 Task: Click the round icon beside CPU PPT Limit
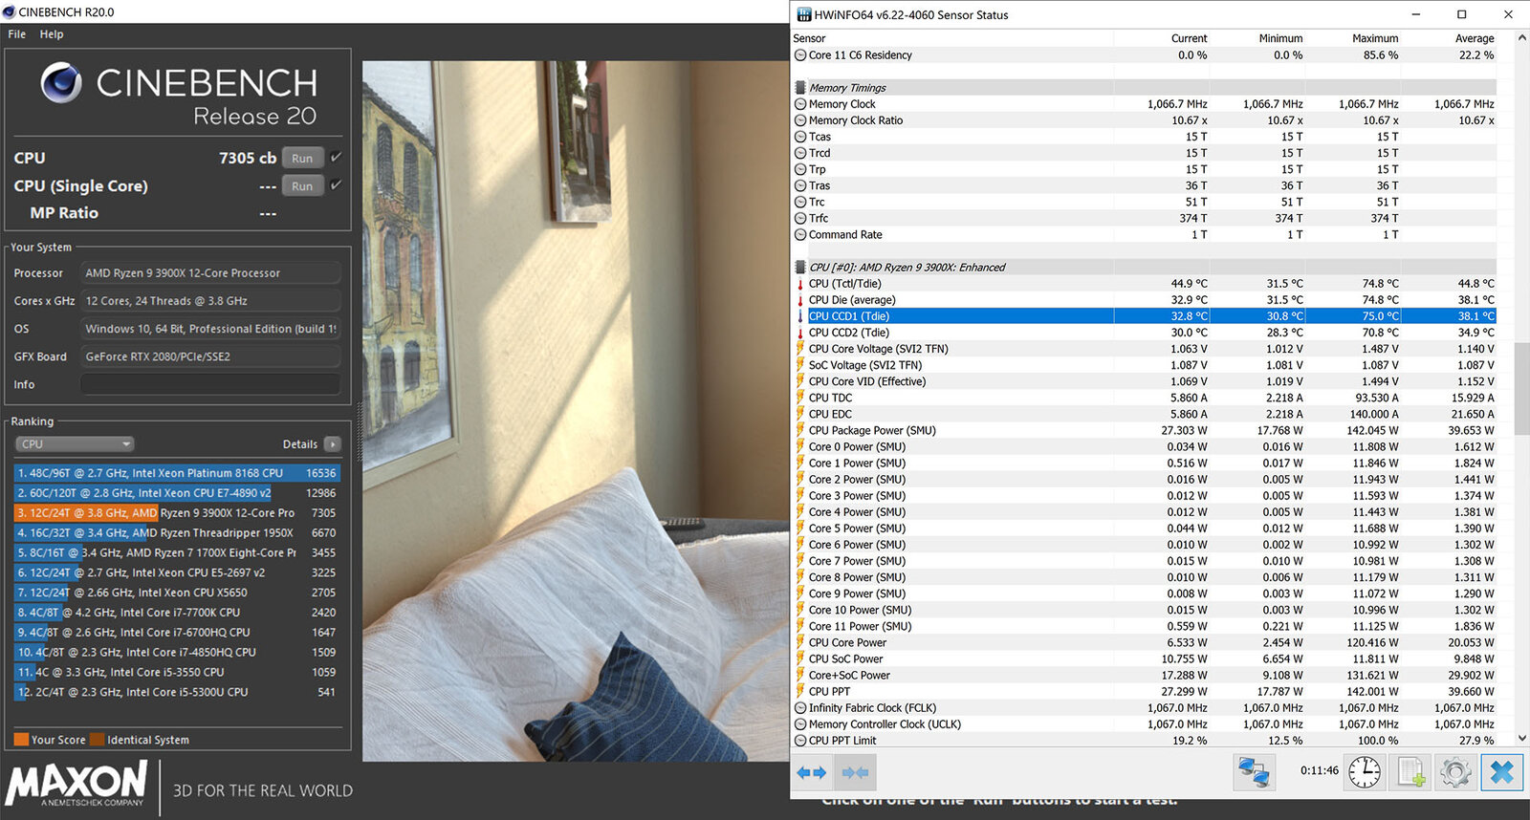[800, 741]
